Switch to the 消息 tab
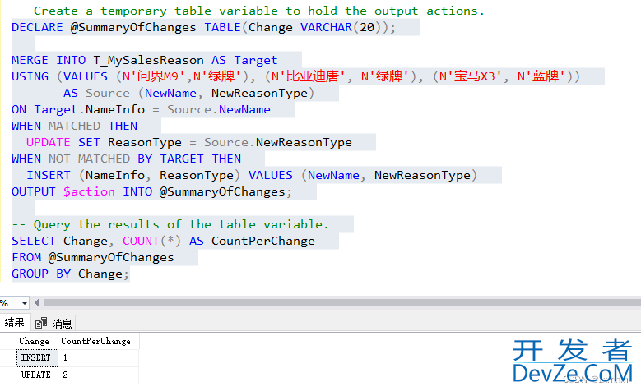The image size is (641, 391). coord(53,324)
